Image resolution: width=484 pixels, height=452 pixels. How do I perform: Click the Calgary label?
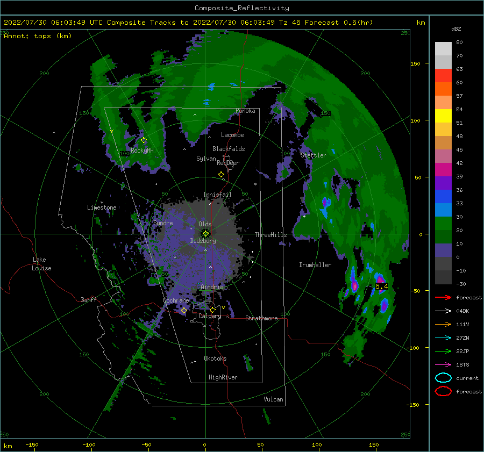210,316
